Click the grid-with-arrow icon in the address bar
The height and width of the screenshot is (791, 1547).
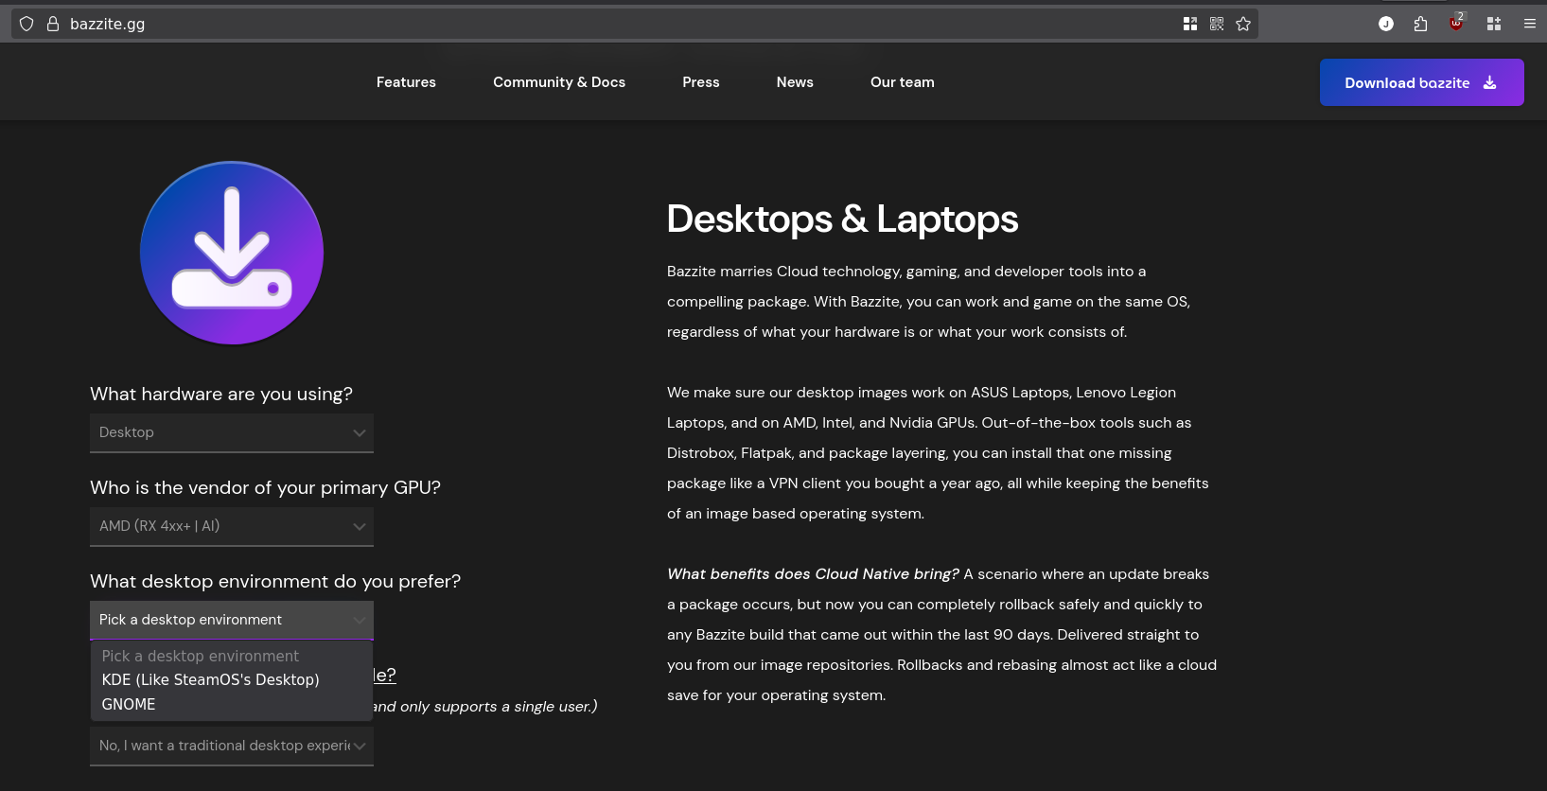1190,24
